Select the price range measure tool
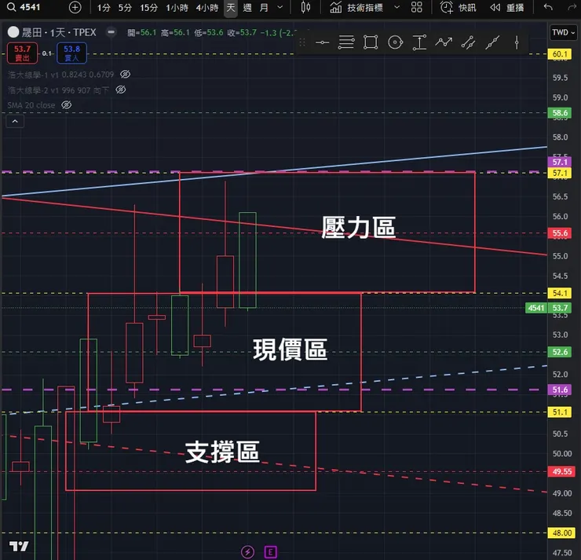The image size is (581, 560). (x=419, y=42)
